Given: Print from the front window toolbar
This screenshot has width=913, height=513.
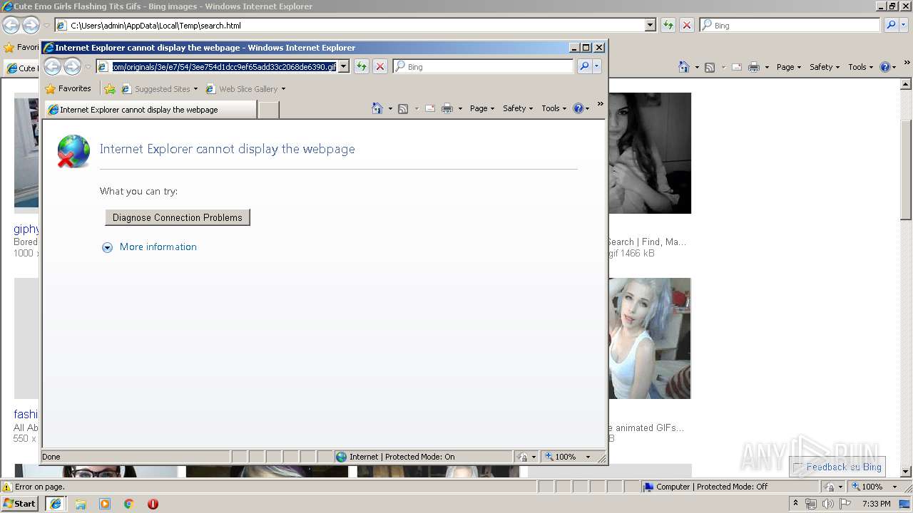Looking at the screenshot, I should tap(447, 108).
